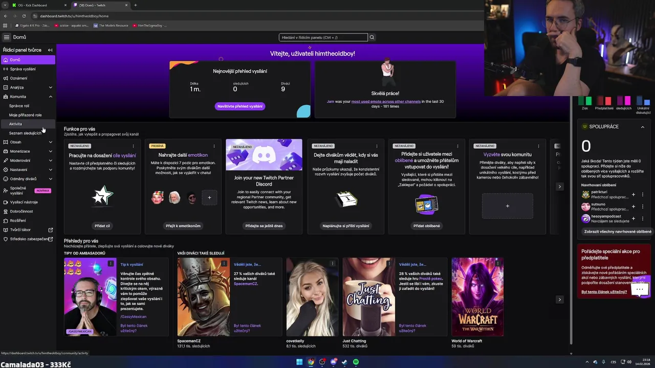Collapse the Řídicí panel tvůrce sidebar

coord(50,50)
